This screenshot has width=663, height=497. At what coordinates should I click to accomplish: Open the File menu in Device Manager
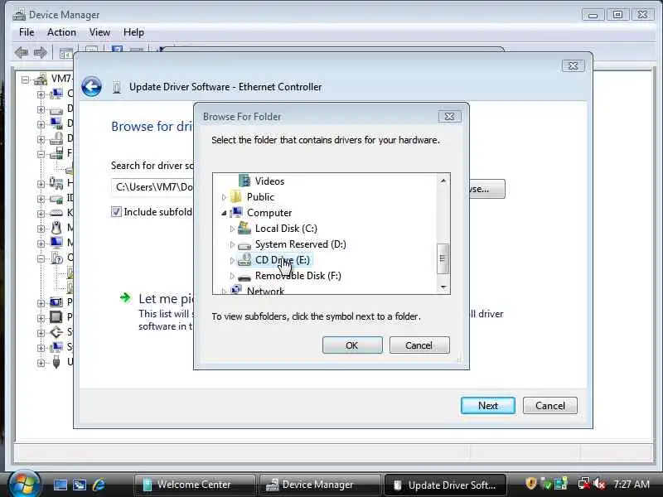(x=27, y=32)
